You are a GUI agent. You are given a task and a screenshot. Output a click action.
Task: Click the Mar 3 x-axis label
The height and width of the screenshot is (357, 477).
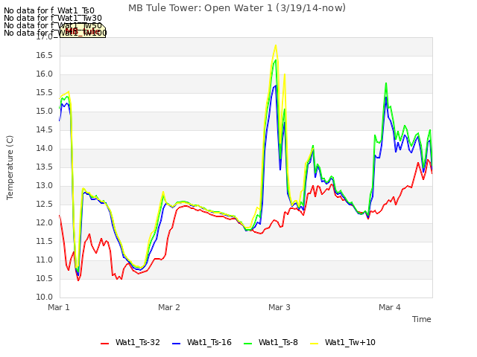[x=279, y=307]
